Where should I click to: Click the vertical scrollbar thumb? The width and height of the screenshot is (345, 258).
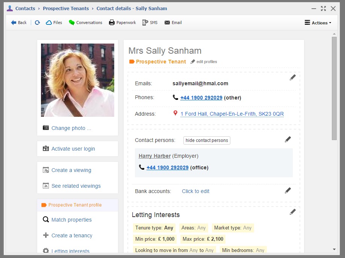334,88
